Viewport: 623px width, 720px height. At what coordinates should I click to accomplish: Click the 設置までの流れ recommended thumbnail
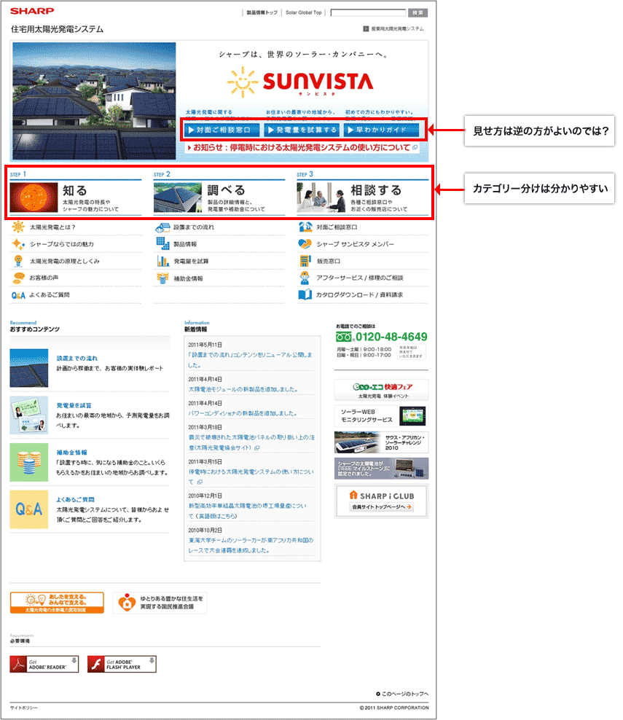coord(29,368)
